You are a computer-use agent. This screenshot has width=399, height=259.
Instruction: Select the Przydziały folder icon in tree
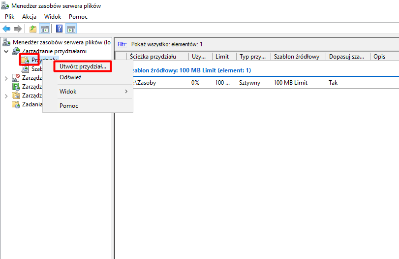coord(25,60)
